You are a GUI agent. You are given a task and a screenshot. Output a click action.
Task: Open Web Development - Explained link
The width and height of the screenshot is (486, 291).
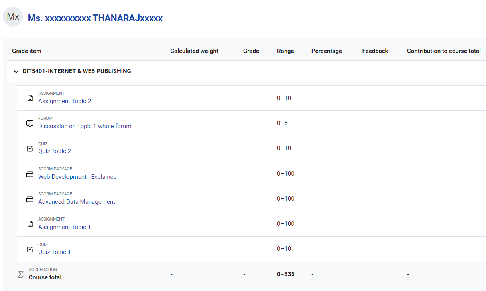tap(77, 177)
